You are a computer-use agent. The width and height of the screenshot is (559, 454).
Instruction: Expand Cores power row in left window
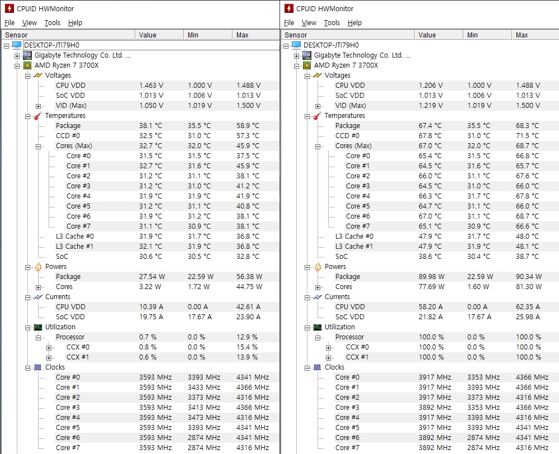[39, 287]
